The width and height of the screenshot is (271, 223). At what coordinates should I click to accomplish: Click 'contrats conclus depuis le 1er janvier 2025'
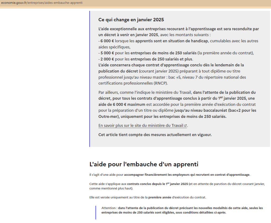tap(158, 184)
